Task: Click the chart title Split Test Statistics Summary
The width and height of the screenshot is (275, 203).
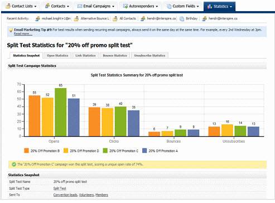Action: click(137, 75)
